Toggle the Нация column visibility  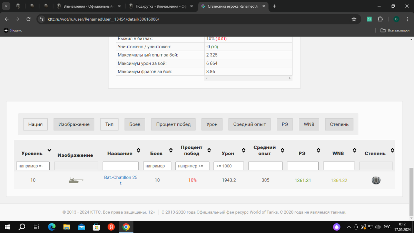[x=36, y=124]
